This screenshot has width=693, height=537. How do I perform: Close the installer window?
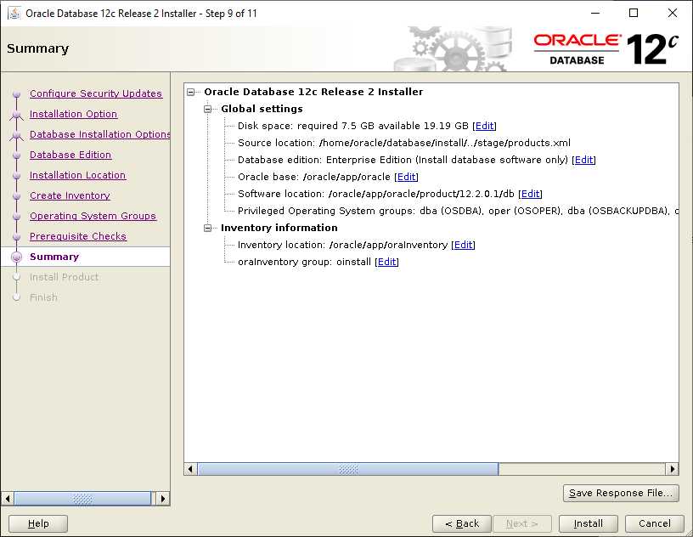point(673,14)
